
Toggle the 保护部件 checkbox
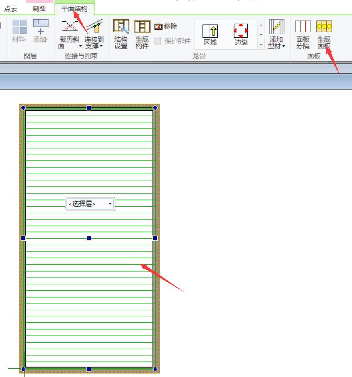[158, 41]
